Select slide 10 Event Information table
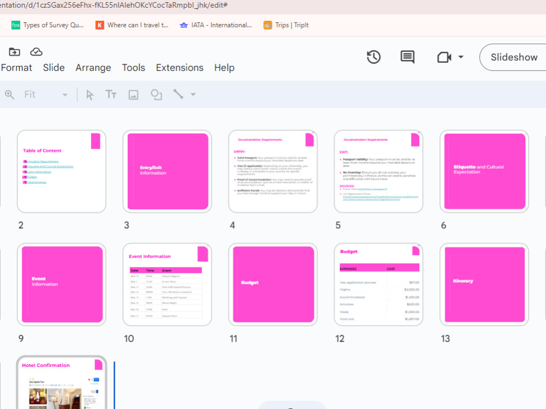 pos(167,284)
